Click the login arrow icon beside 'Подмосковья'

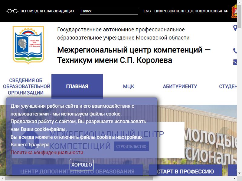click(226, 11)
